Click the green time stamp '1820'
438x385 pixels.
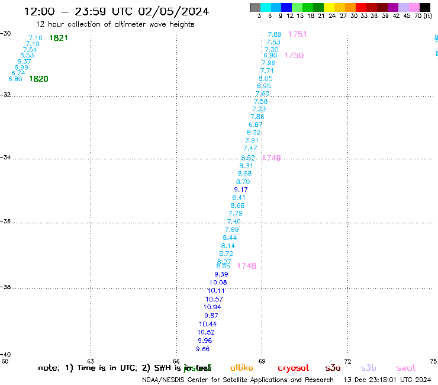[x=38, y=79]
